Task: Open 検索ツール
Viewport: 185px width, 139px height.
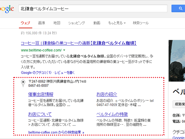Action: coord(141,23)
